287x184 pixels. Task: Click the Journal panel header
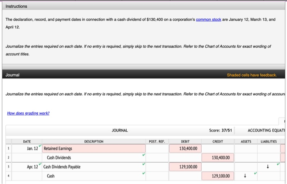143,75
